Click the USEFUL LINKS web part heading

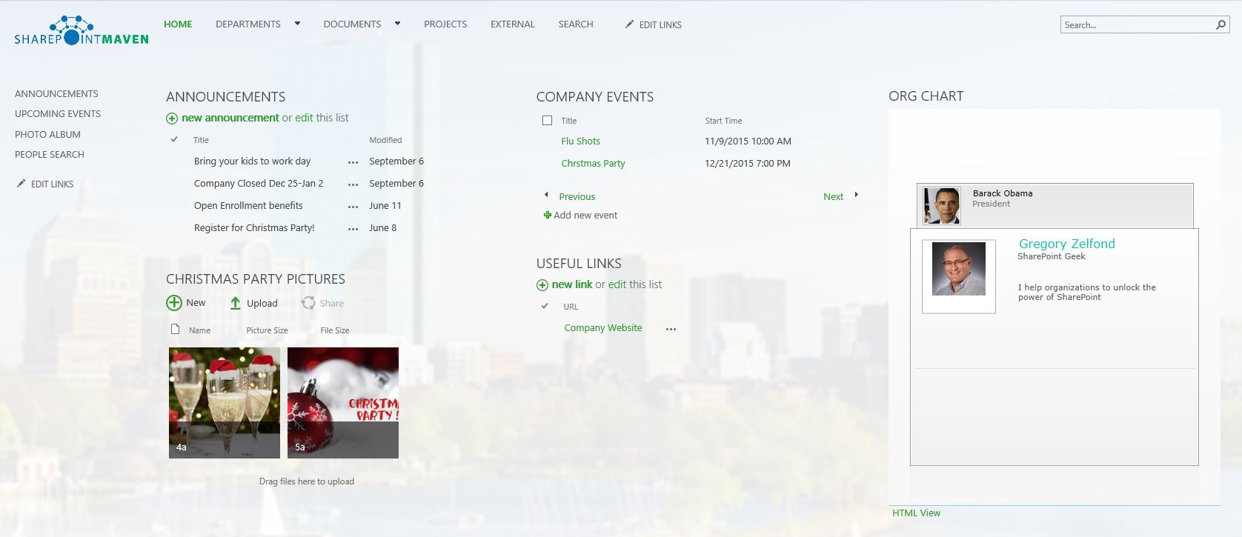point(579,264)
